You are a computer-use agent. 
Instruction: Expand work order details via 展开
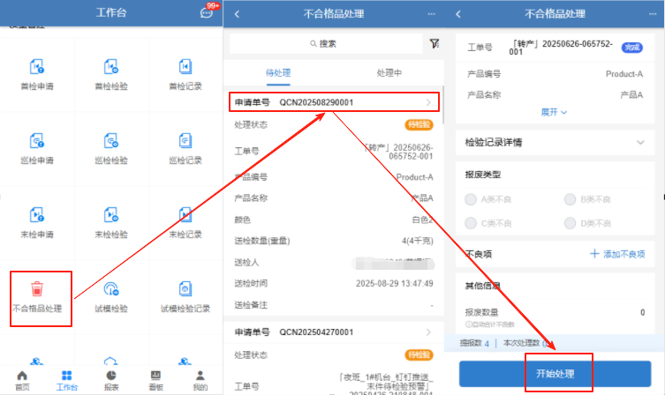pos(553,112)
